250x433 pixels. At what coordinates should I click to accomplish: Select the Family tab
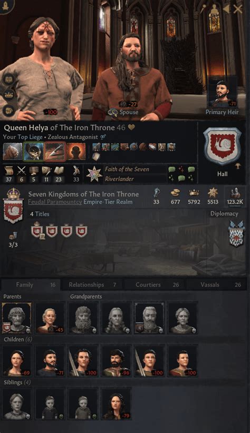click(x=31, y=284)
